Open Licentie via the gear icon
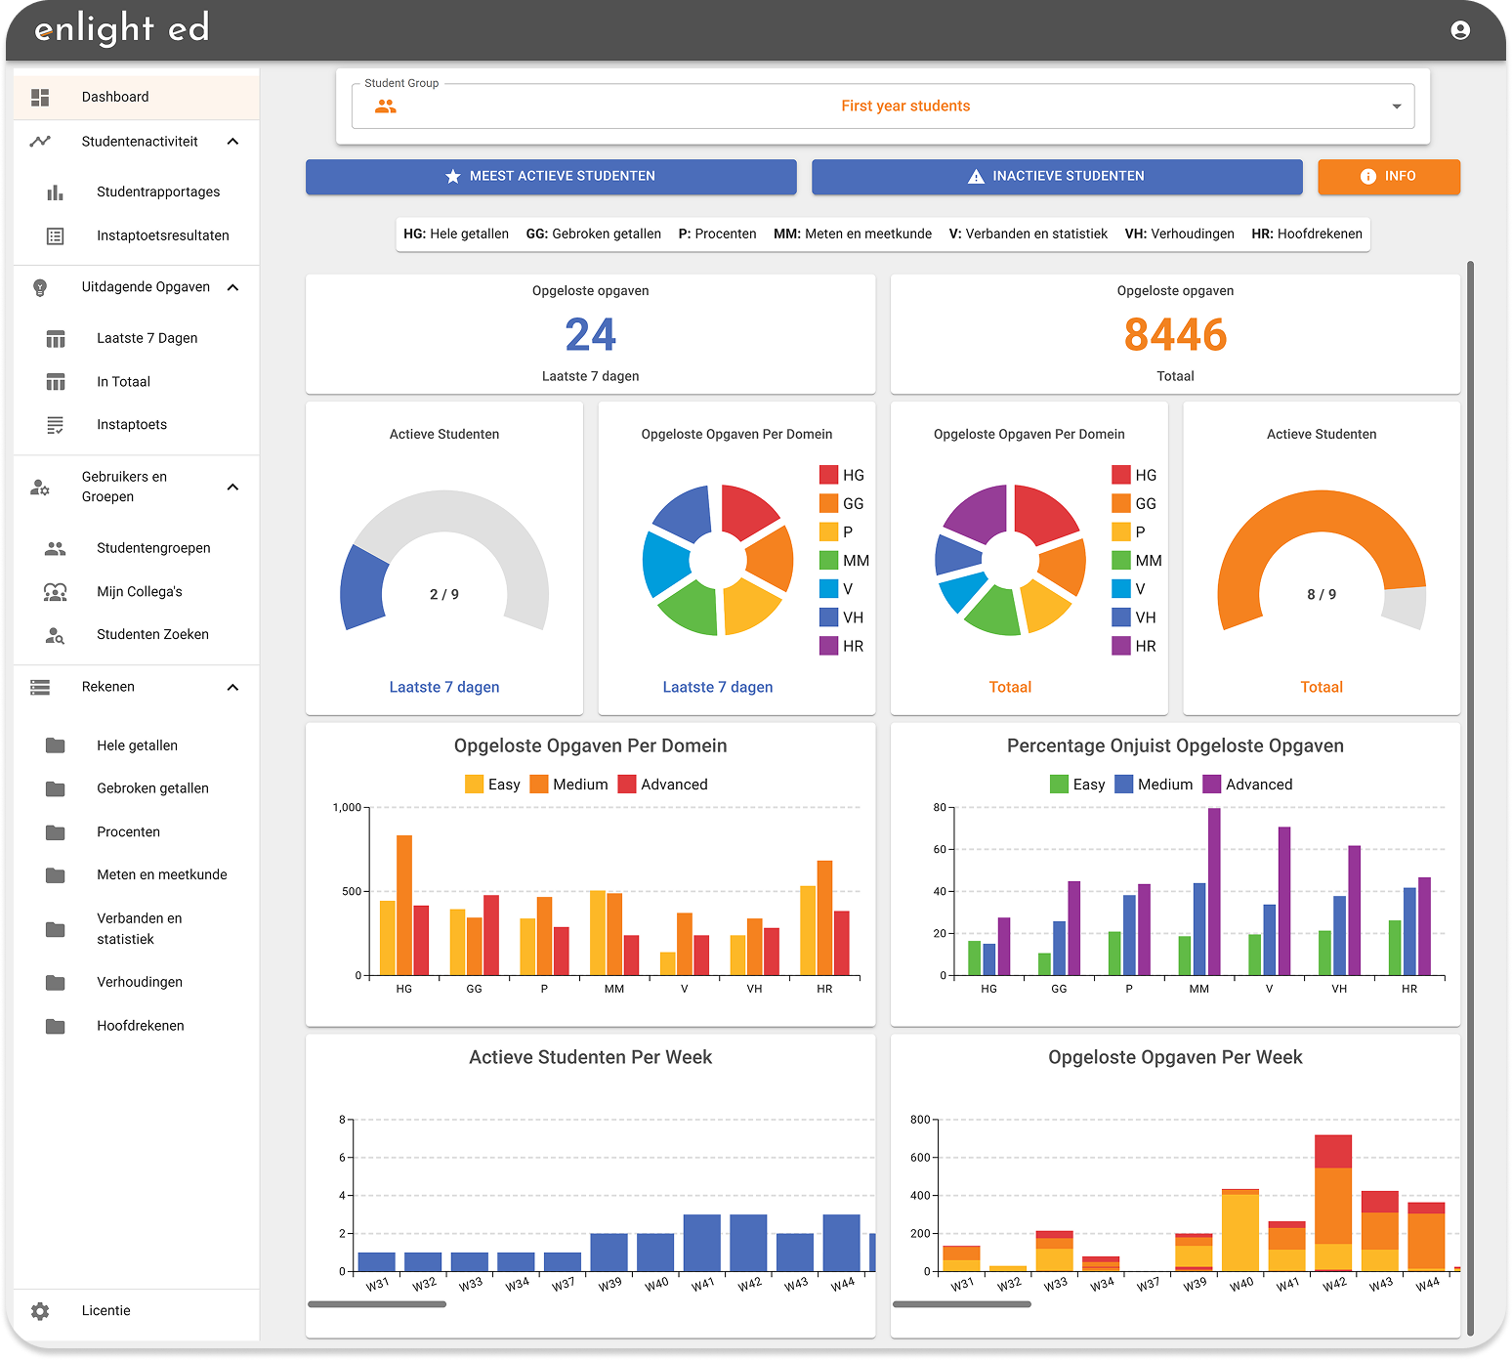 40,1311
